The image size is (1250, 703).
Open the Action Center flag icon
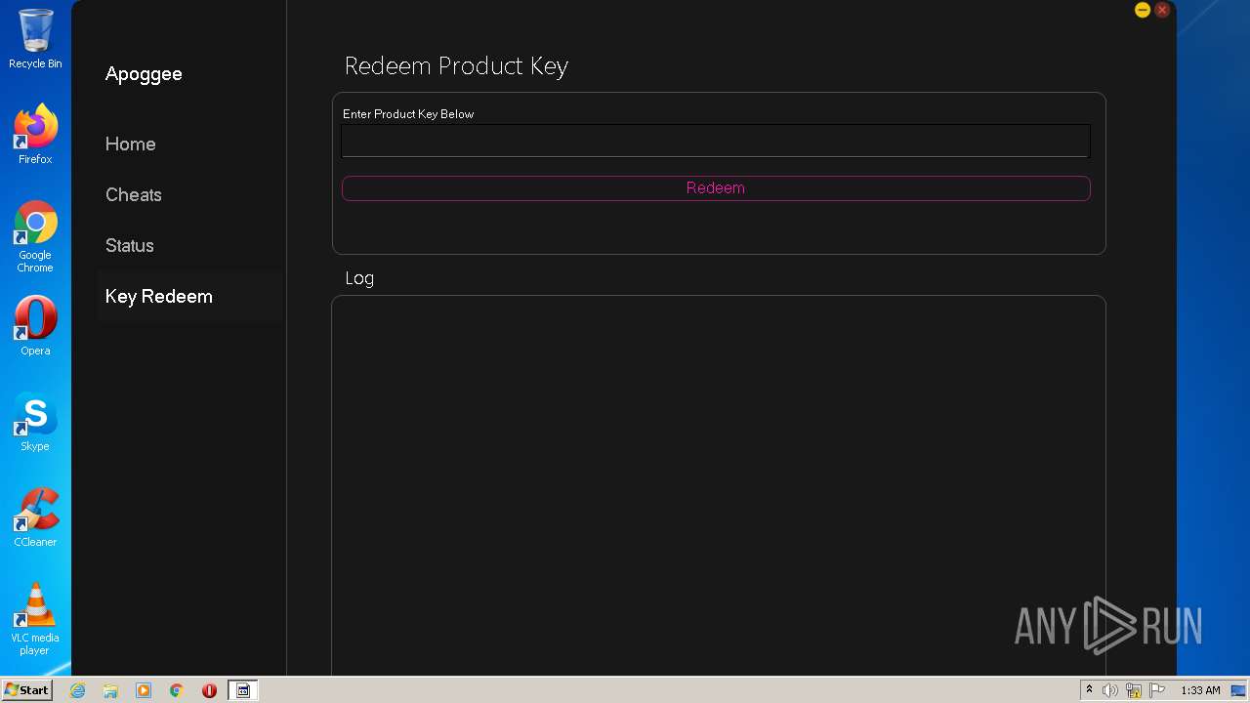coord(1157,690)
